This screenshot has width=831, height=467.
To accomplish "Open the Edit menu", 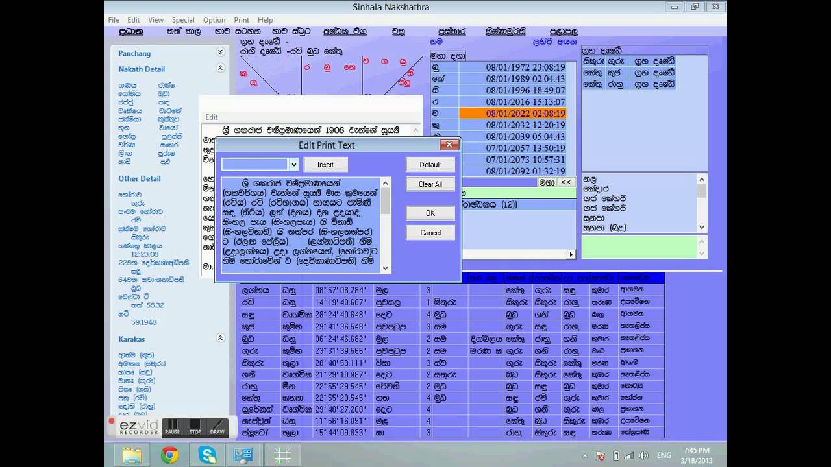I will point(134,20).
